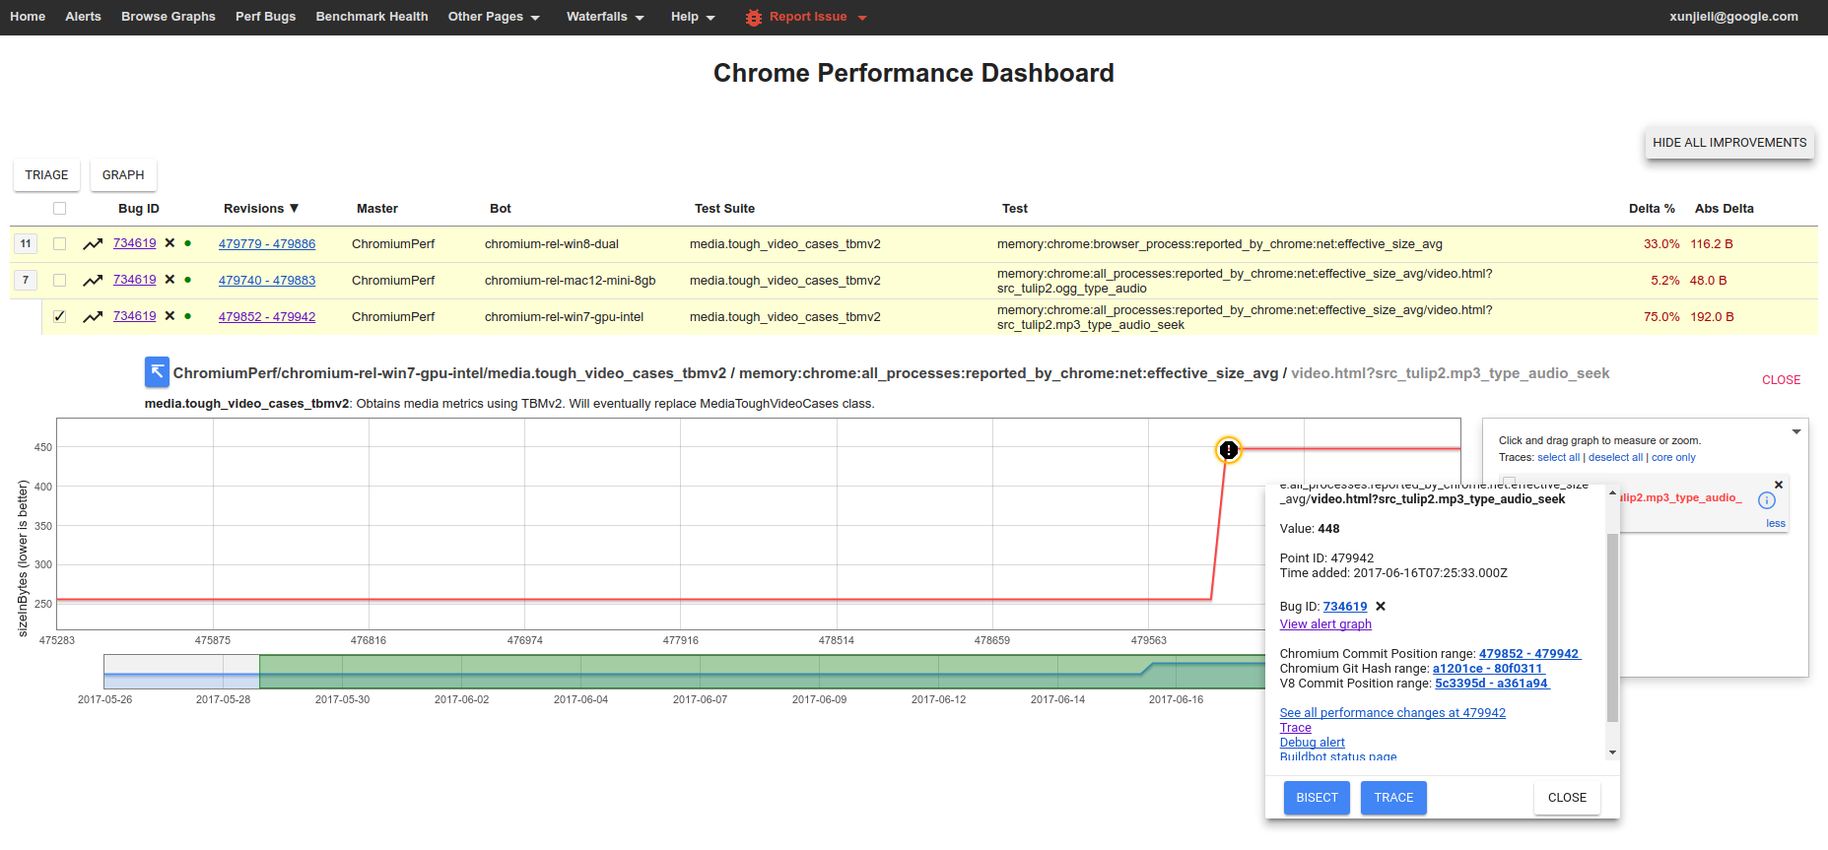Open the View alert graph link

(1325, 624)
